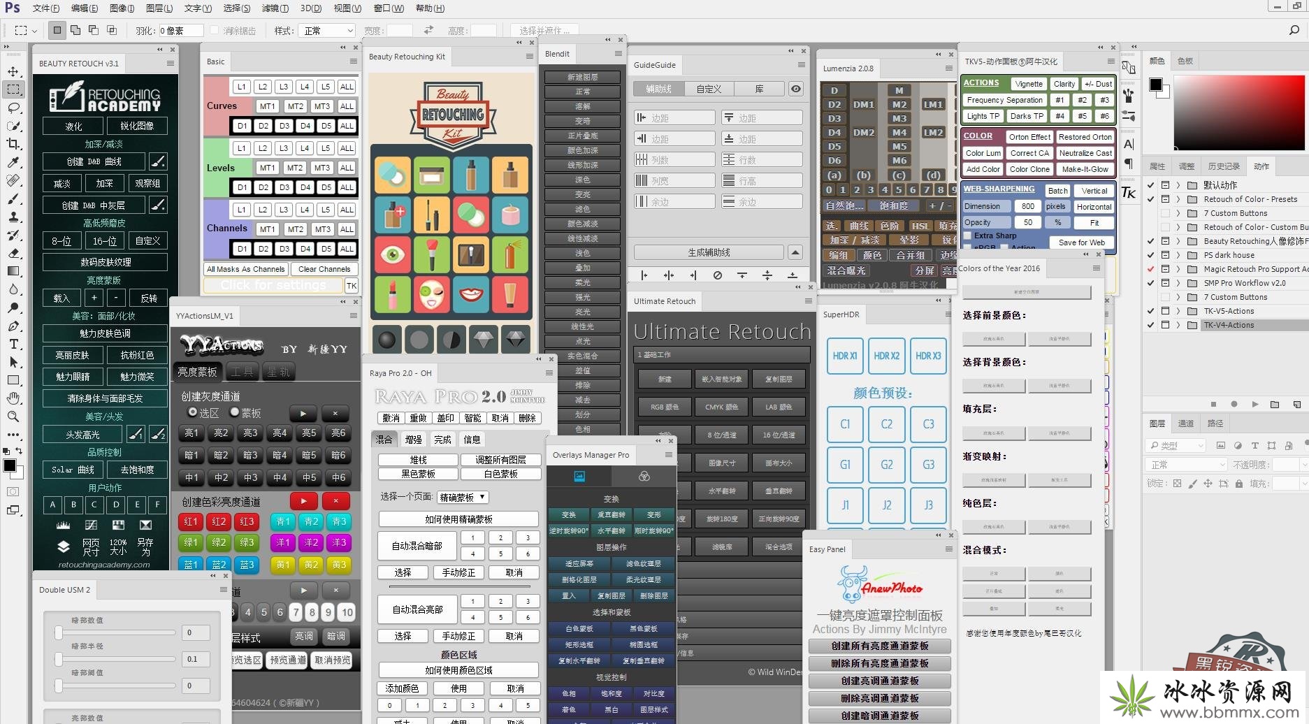Enable the Extra Sharp checkbox in TKV5 panel
Screen dimensions: 1309x724
click(968, 236)
